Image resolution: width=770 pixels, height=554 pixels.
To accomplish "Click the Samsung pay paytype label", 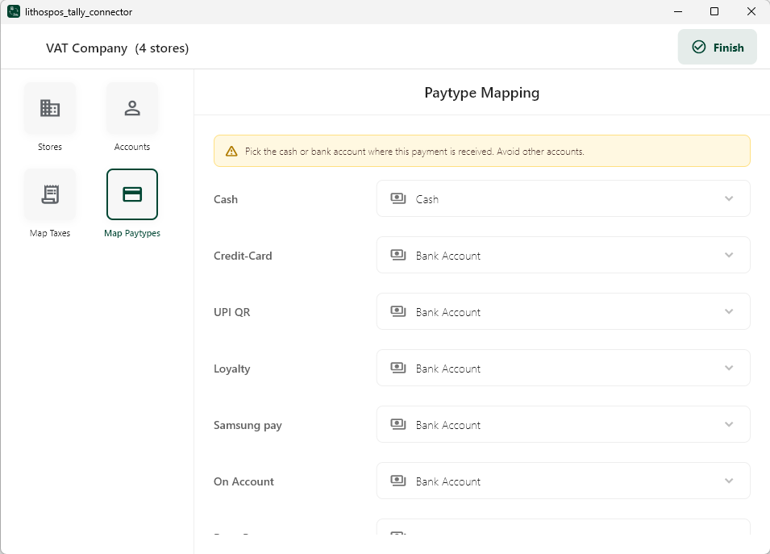I will [x=248, y=425].
